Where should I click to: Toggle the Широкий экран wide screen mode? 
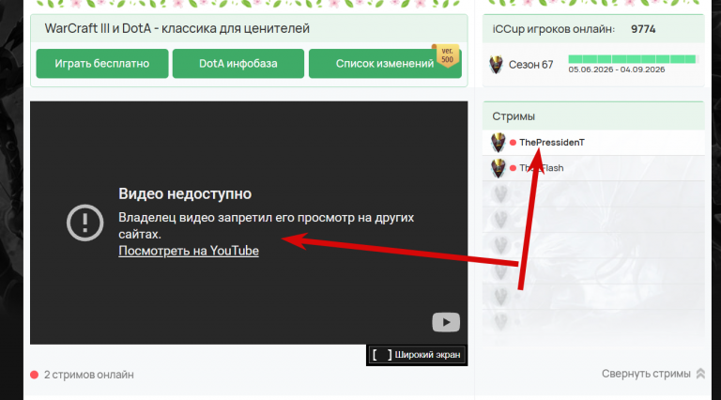pyautogui.click(x=417, y=355)
